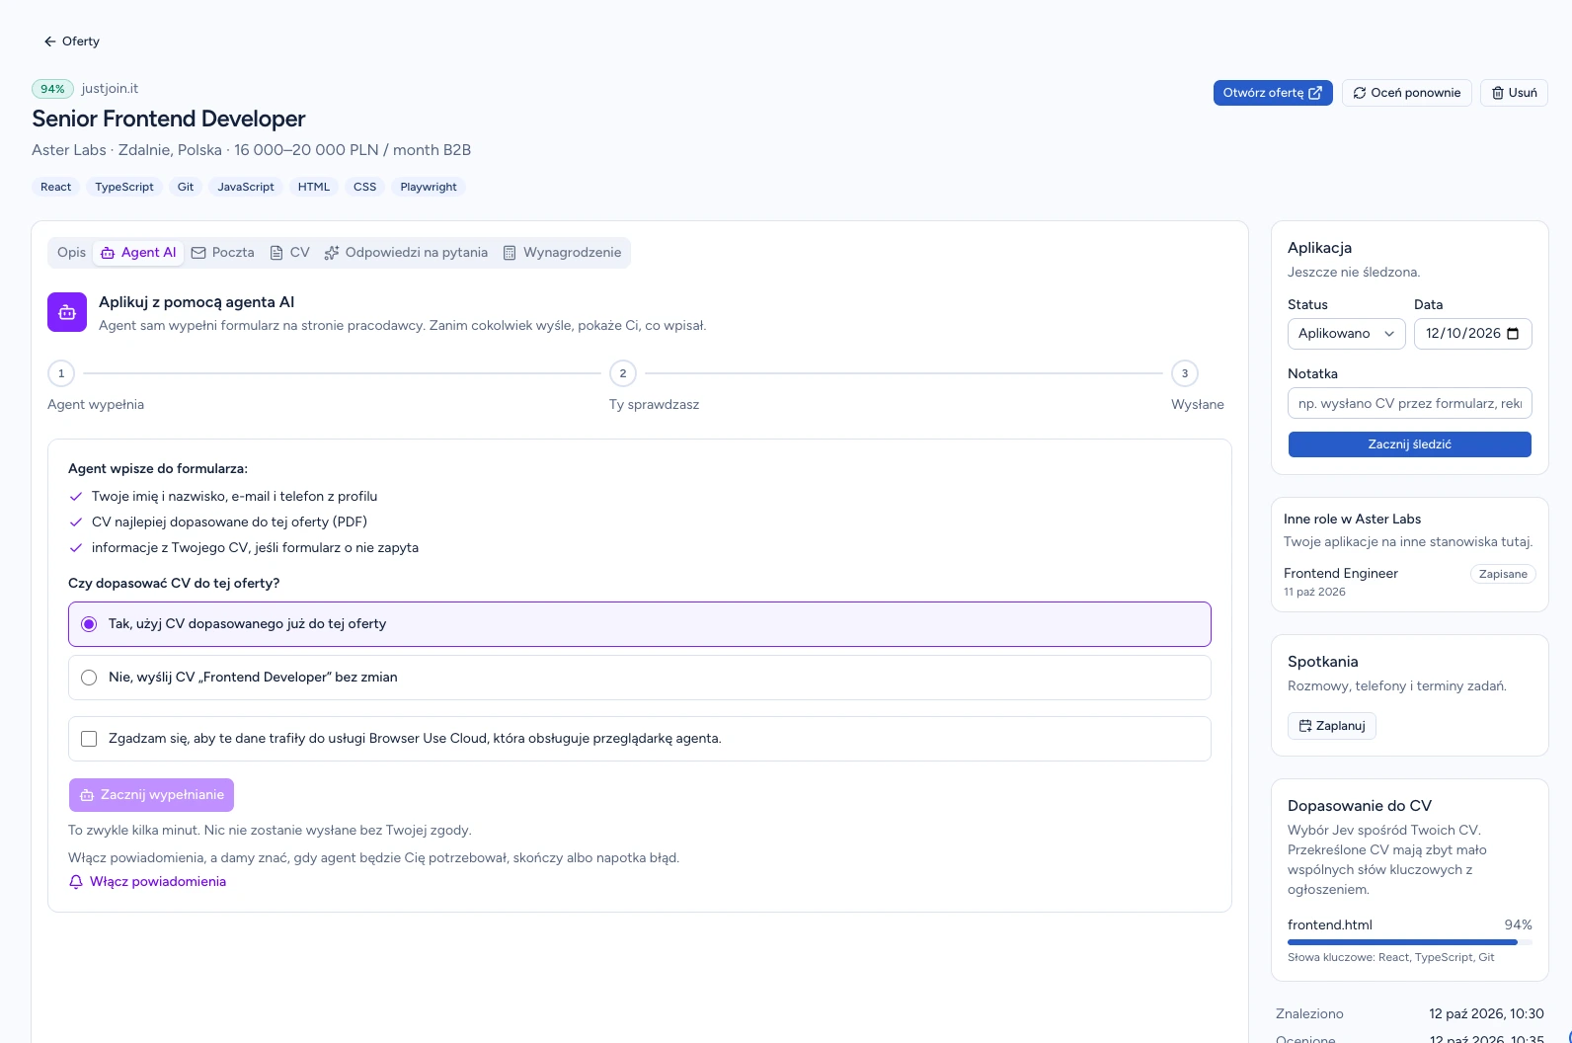The image size is (1572, 1043).
Task: Click the refresh icon on Oceń ponownie
Action: pyautogui.click(x=1360, y=93)
